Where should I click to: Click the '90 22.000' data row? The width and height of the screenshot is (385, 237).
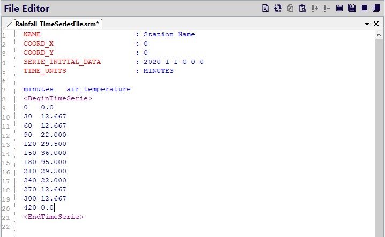[45, 135]
